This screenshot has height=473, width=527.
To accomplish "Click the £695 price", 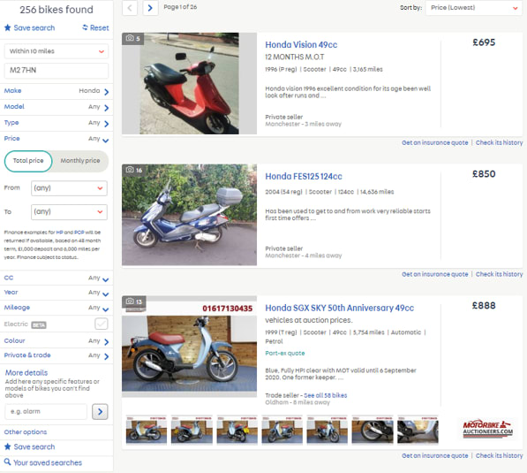I will click(484, 42).
